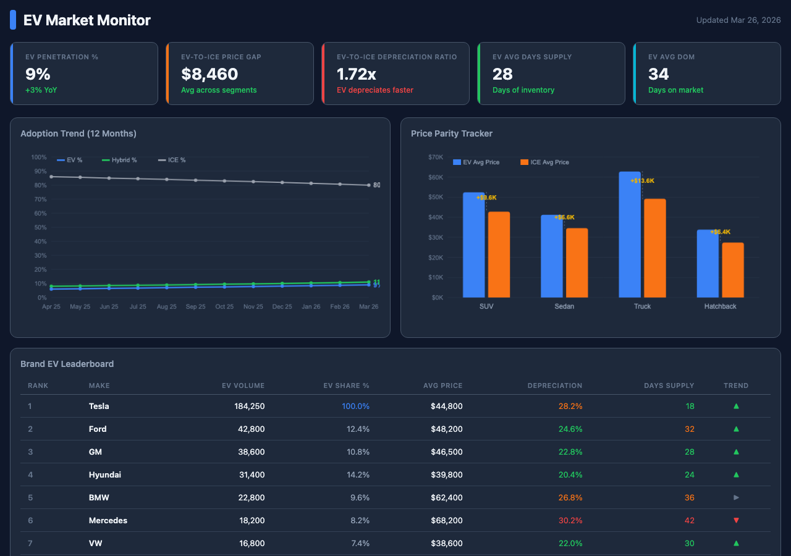This screenshot has height=556, width=791.
Task: Sort by EV Share % column header
Action: [x=347, y=385]
